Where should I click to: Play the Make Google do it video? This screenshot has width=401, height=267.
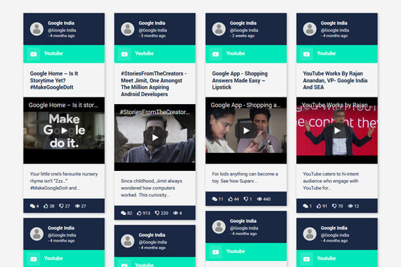click(x=64, y=131)
